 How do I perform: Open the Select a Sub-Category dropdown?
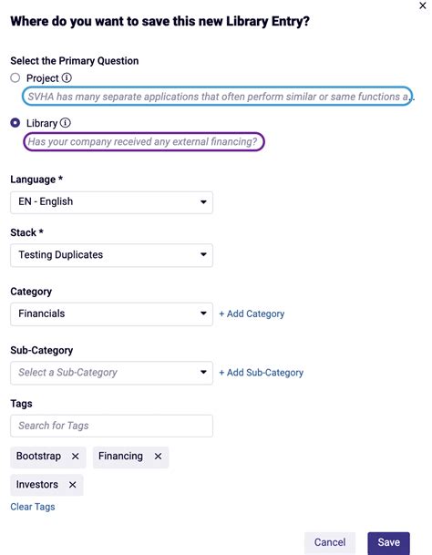[111, 373]
